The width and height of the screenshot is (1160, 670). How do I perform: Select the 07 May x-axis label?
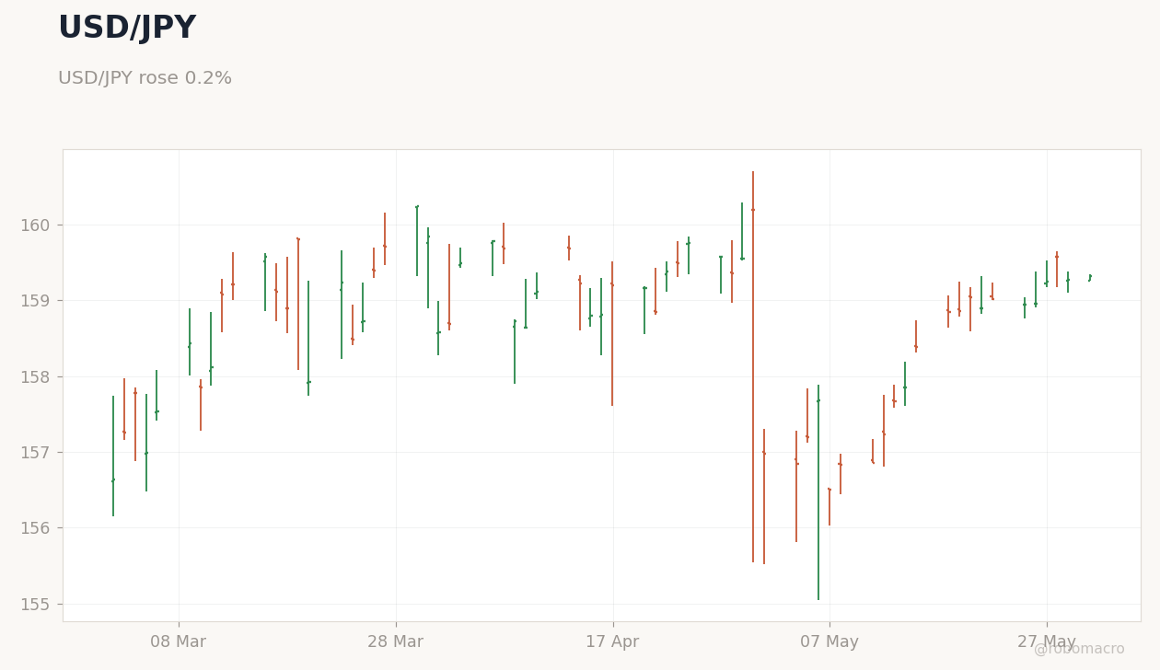pyautogui.click(x=829, y=642)
